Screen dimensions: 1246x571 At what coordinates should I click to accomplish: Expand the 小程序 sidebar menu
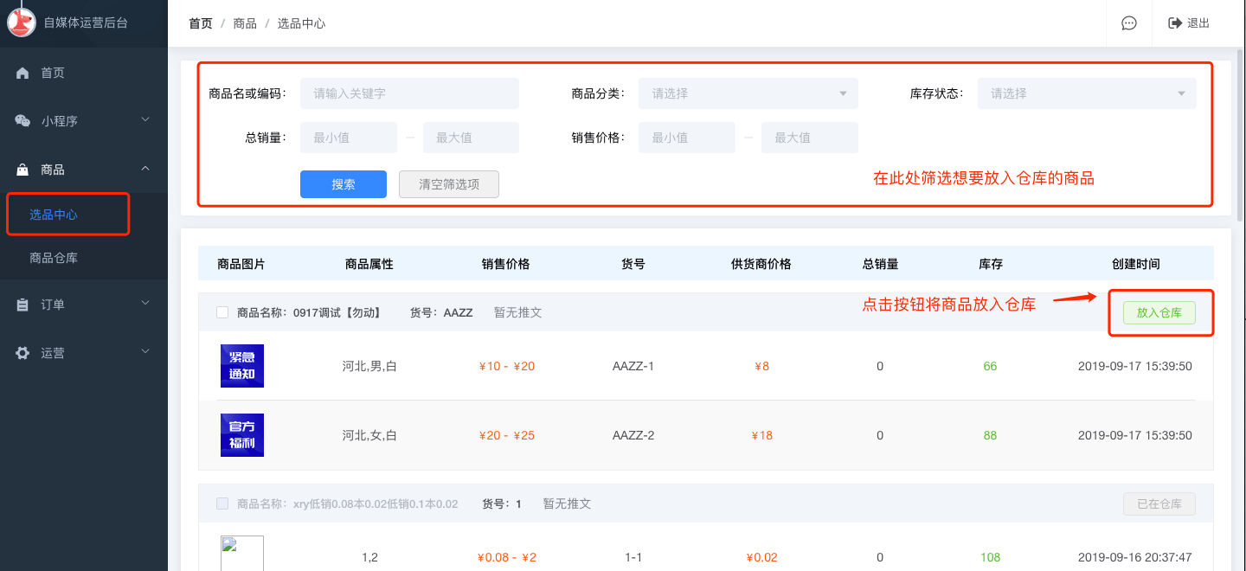(84, 121)
